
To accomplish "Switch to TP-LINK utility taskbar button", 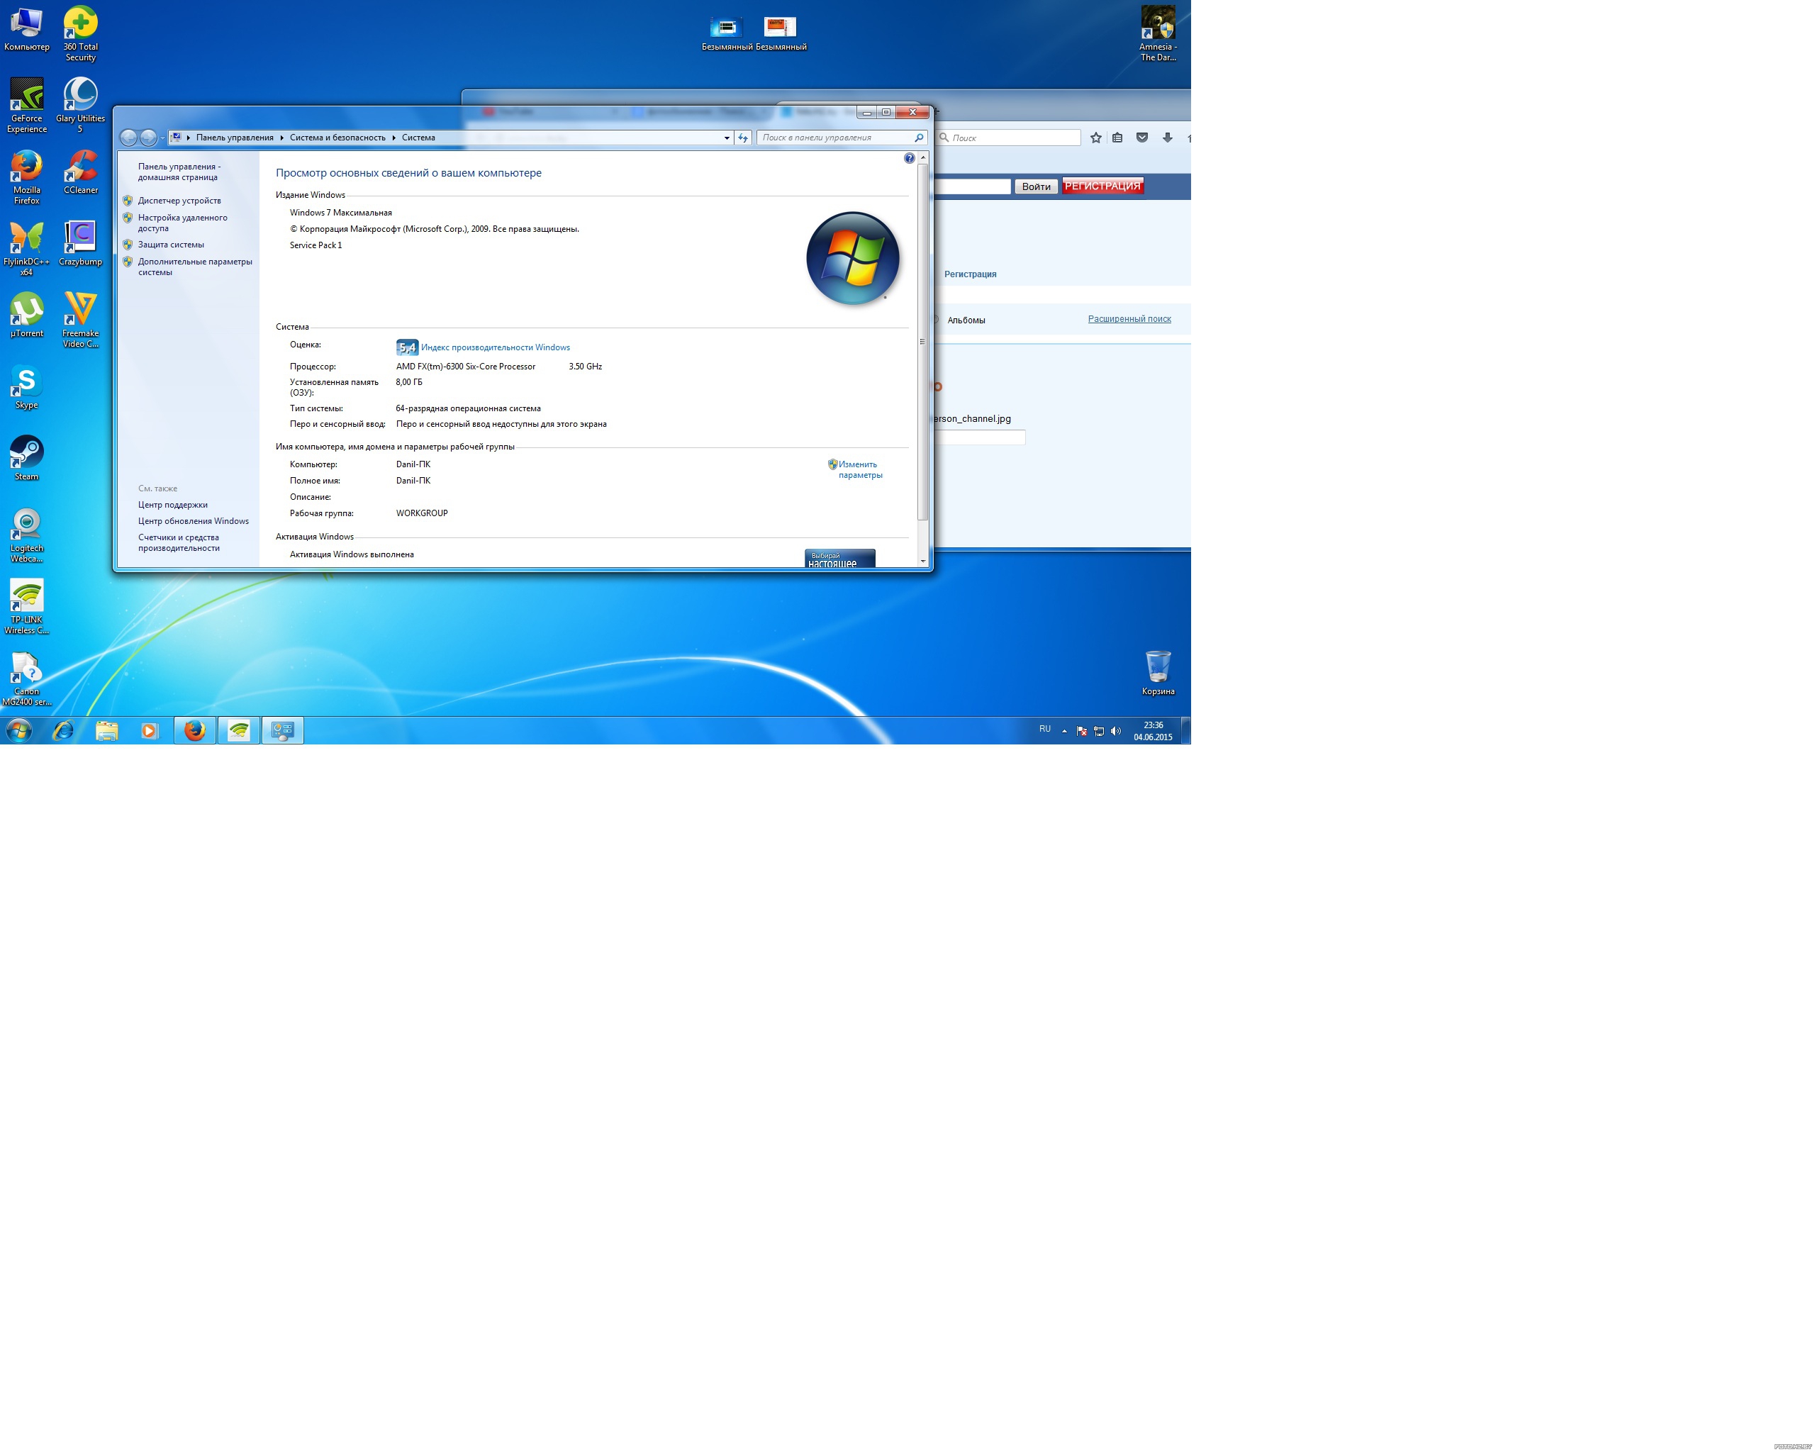I will click(x=239, y=731).
